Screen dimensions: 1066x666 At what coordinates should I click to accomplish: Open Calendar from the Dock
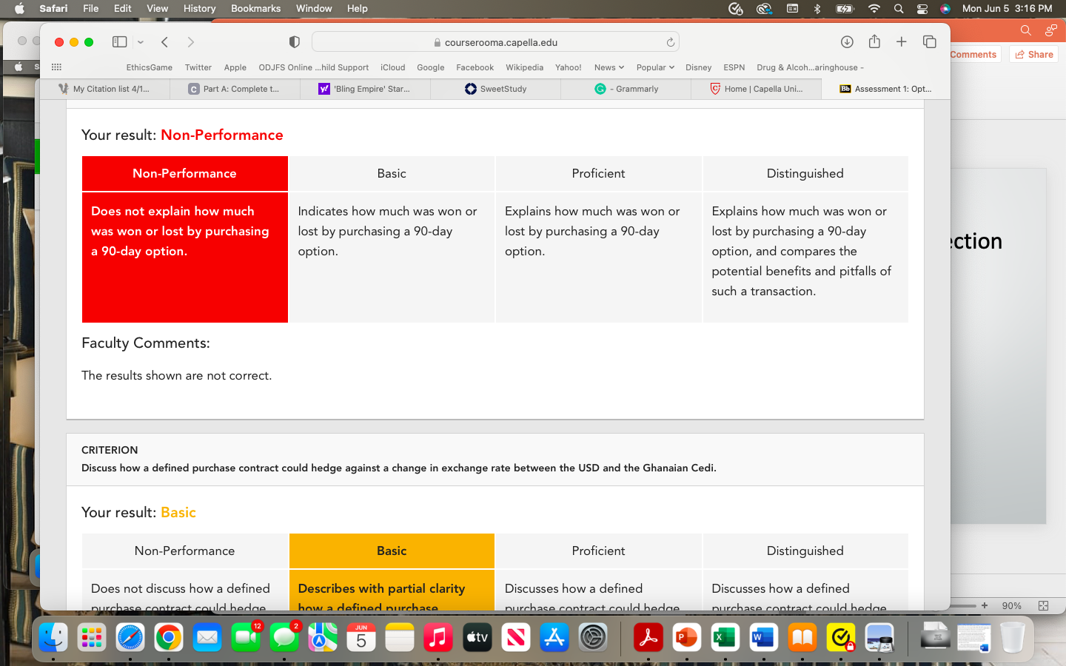pyautogui.click(x=361, y=637)
